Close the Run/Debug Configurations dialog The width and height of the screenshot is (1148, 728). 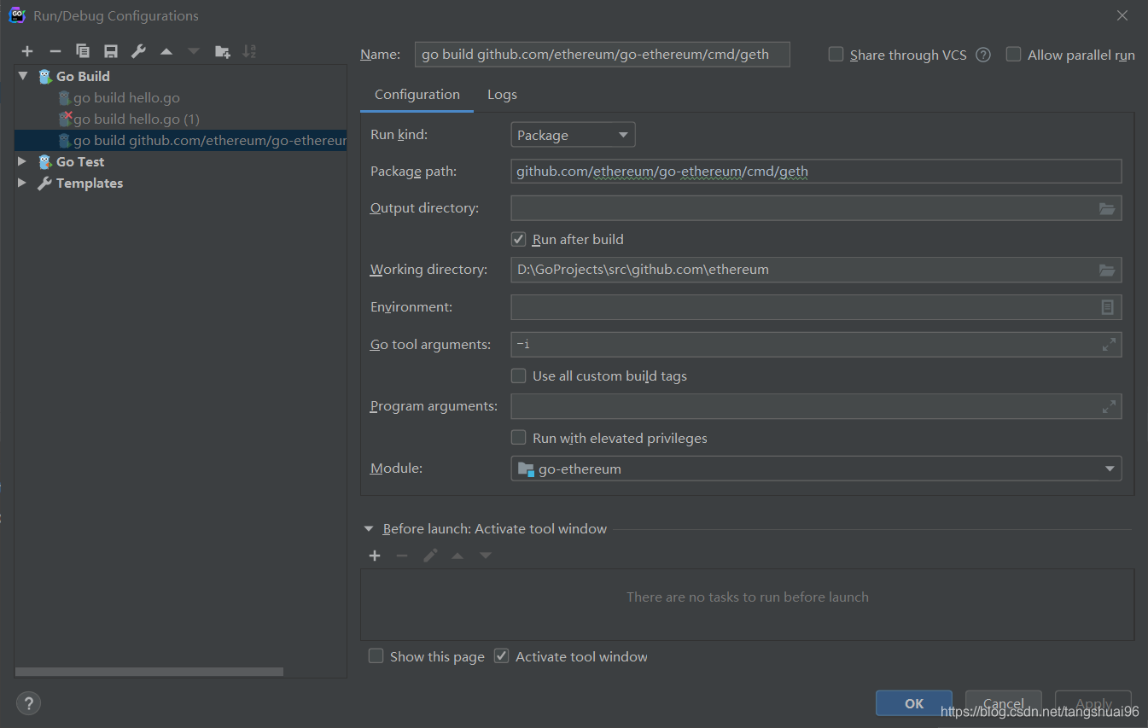(x=1122, y=15)
